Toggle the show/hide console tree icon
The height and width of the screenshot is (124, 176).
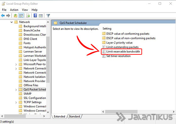click(21, 15)
